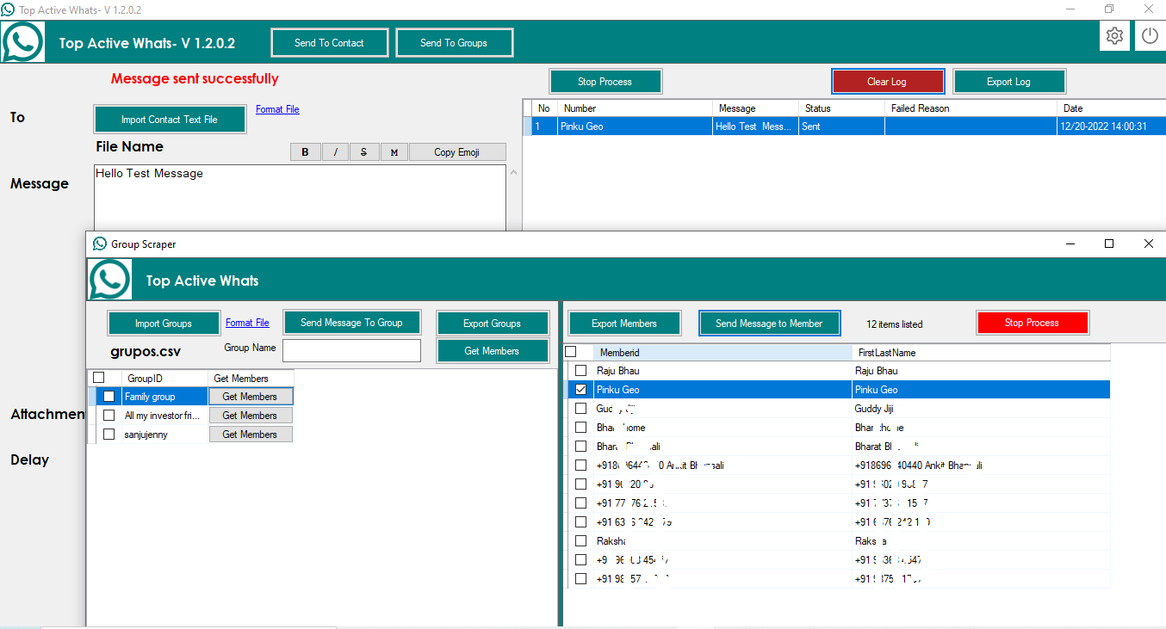Select Family group cell in groups table
Image resolution: width=1166 pixels, height=629 pixels.
click(x=164, y=397)
